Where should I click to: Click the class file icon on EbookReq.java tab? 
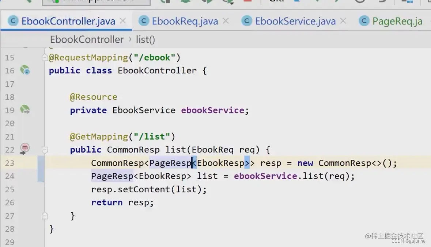[144, 21]
